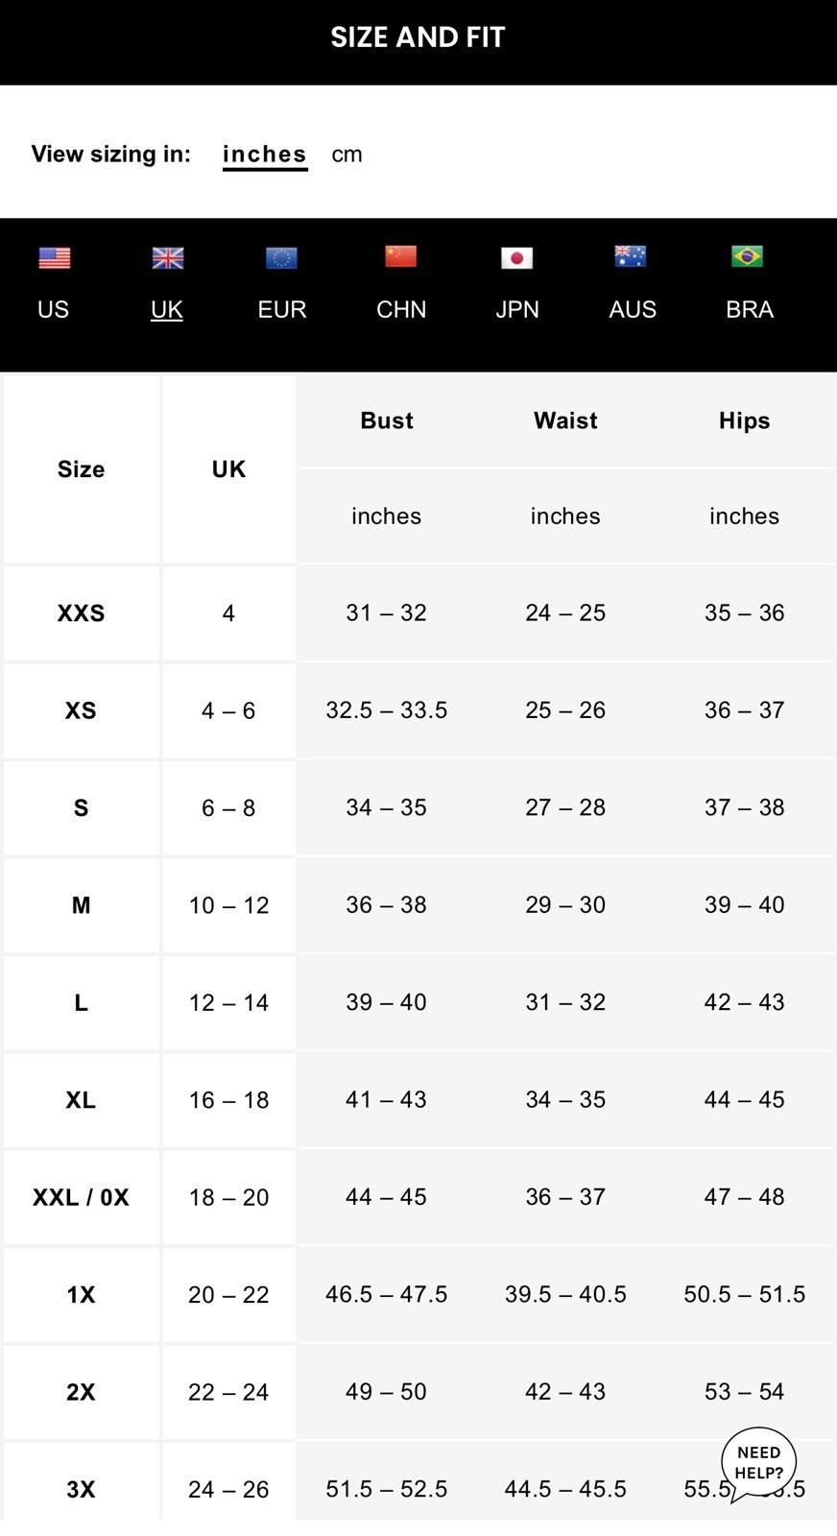
Task: Open the Need Help chat bubble
Action: point(759,1464)
